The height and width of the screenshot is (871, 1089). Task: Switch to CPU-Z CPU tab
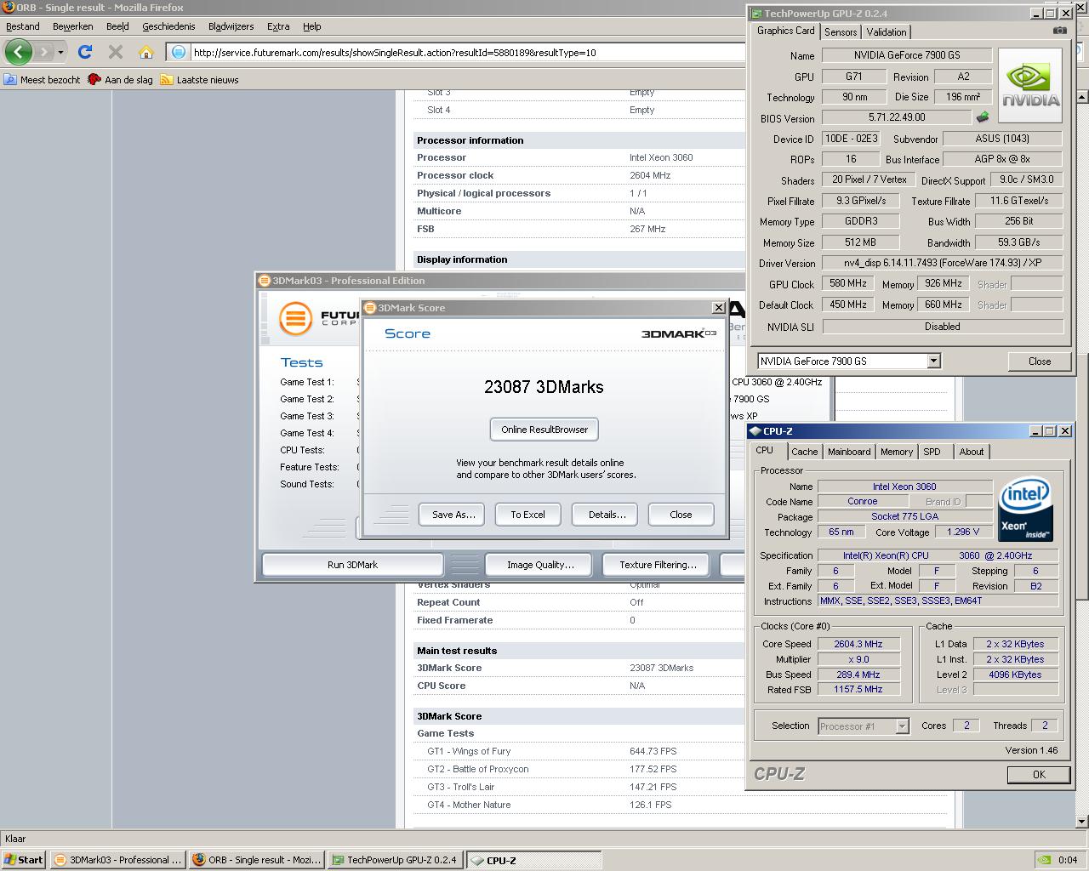764,451
